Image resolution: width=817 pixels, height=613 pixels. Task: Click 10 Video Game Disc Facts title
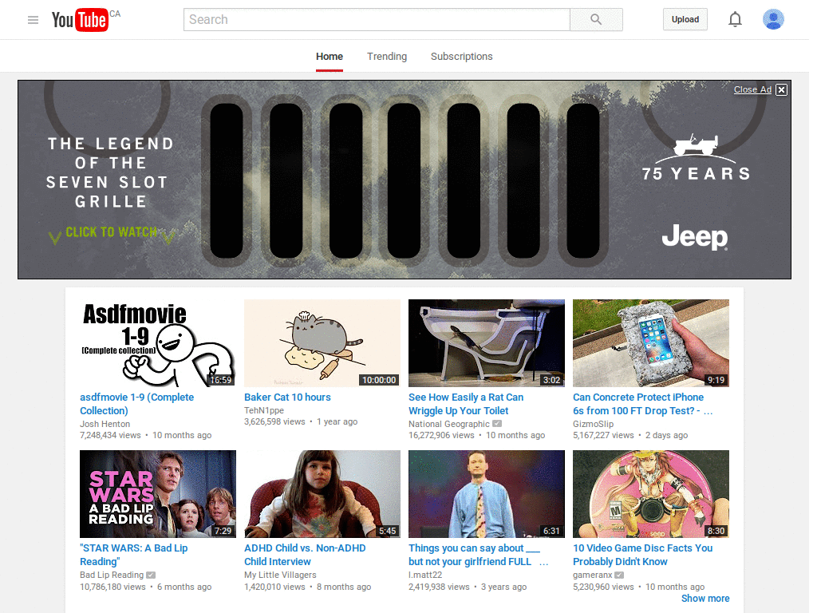[642, 556]
